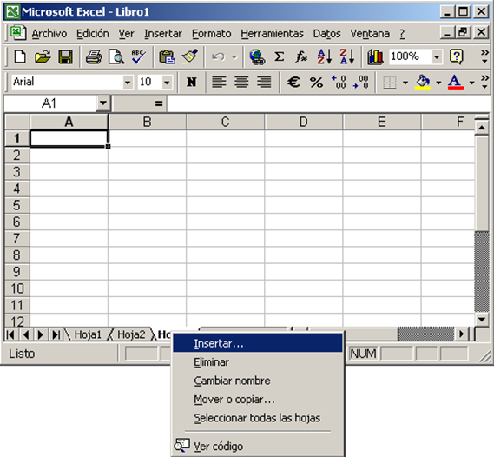Click the Insert Hyperlink globe icon
The image size is (494, 457).
point(257,57)
